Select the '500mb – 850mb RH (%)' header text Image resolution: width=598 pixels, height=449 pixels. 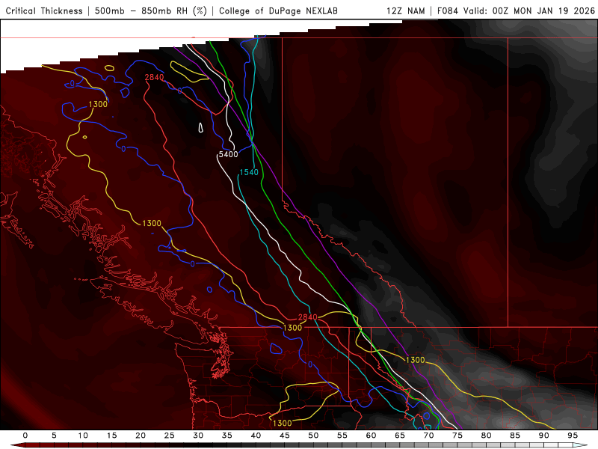tap(151, 11)
